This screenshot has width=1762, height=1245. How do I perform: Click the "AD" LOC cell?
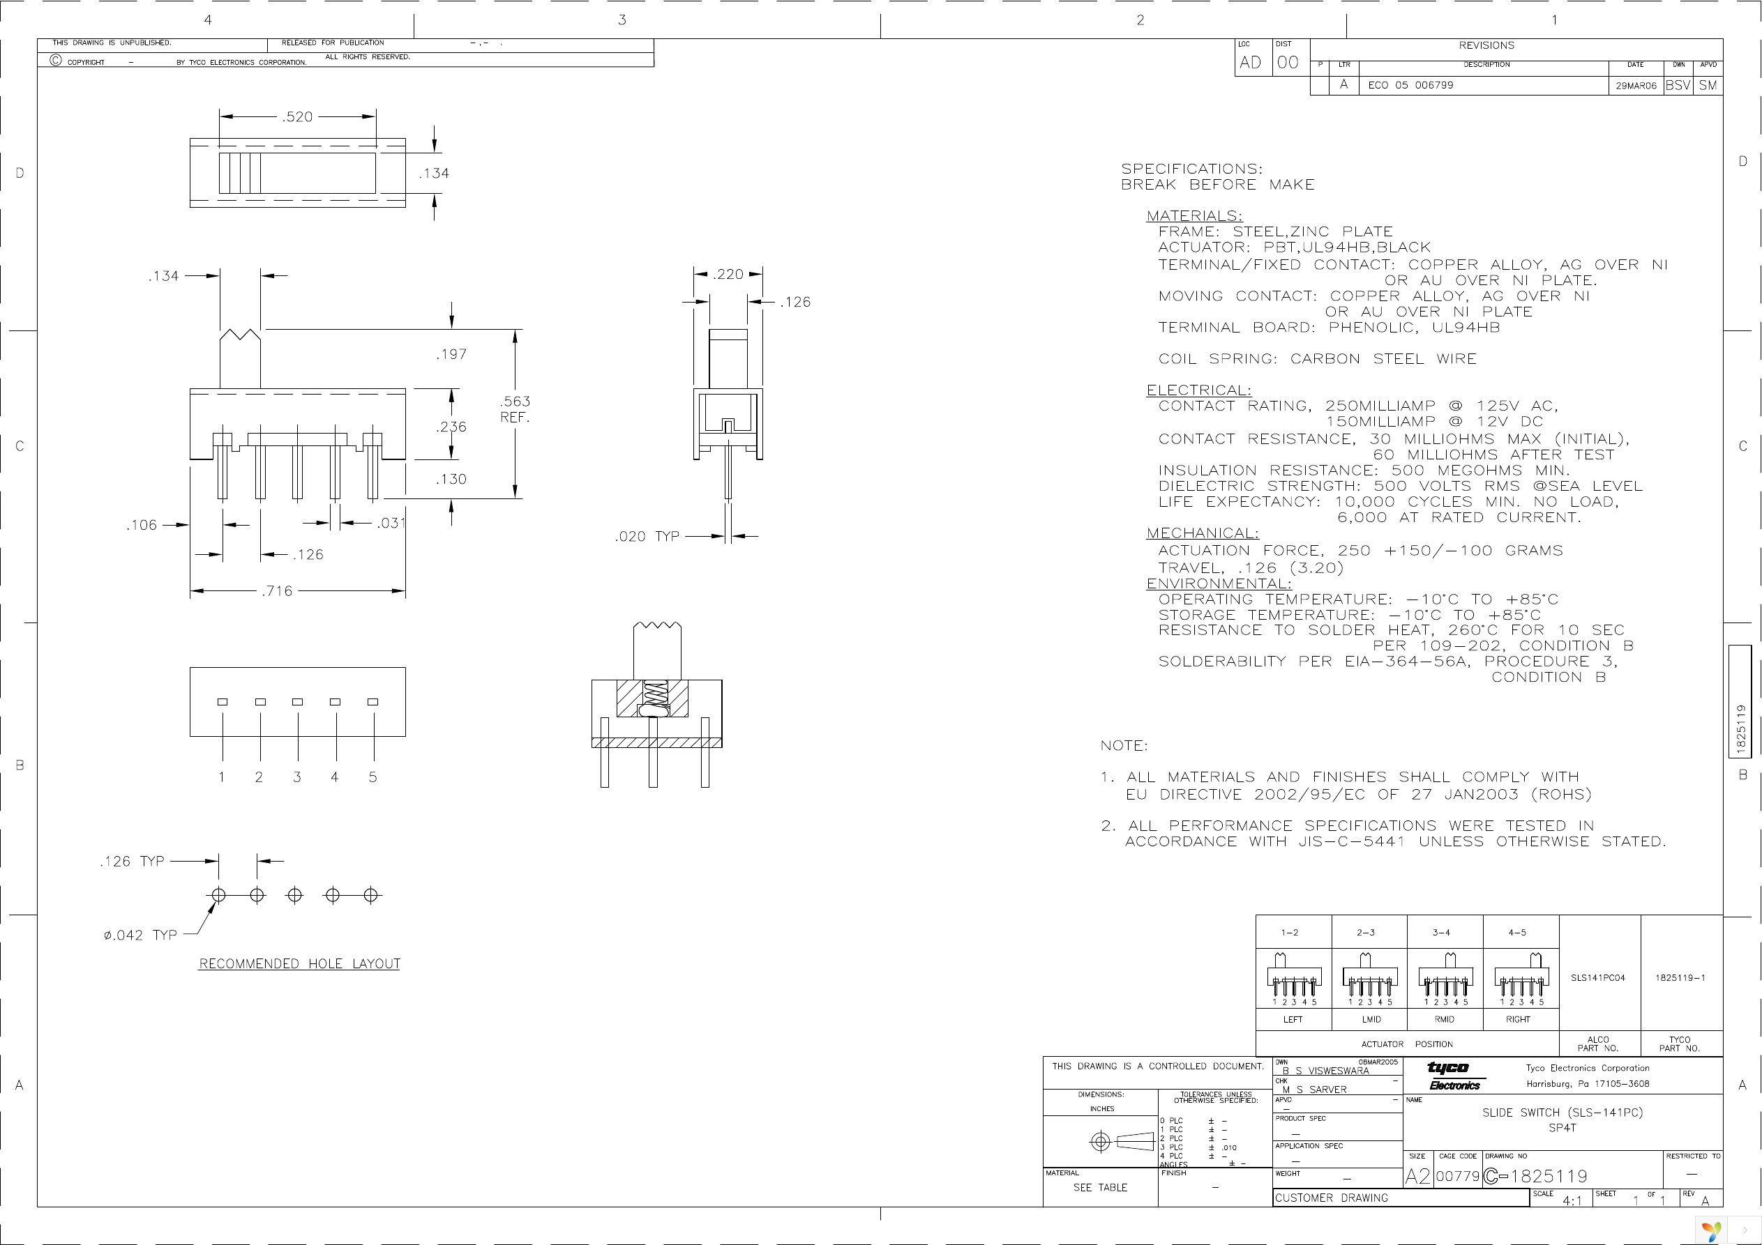(1250, 63)
